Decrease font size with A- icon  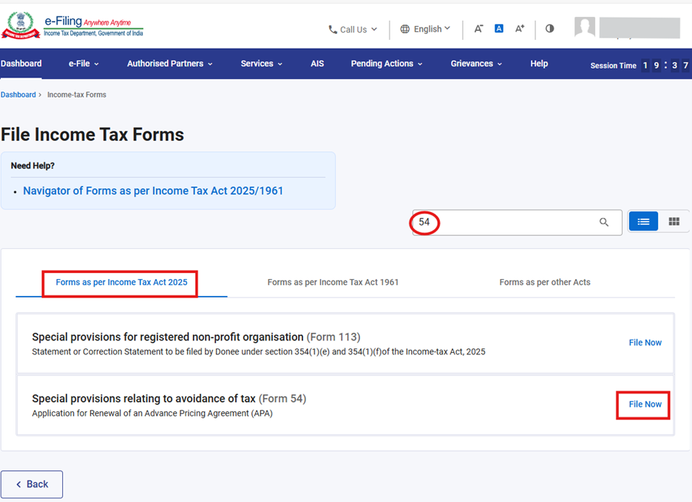pyautogui.click(x=478, y=29)
